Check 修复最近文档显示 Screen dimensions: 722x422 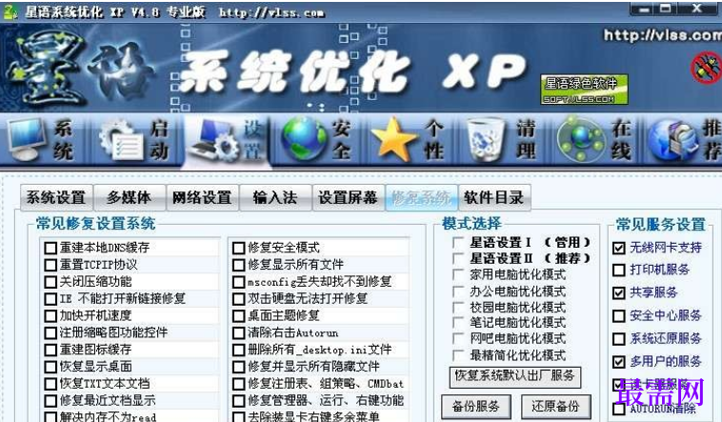[50, 401]
